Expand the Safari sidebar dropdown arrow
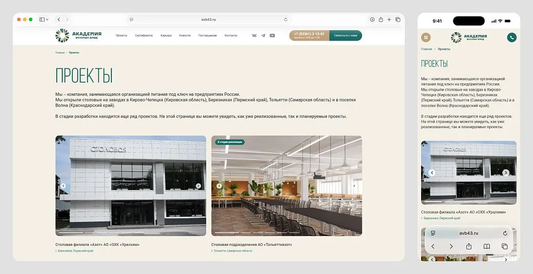The width and height of the screenshot is (533, 274). [47, 19]
